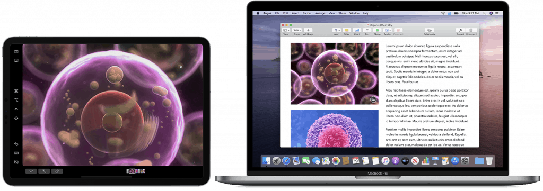
Task: Click the Text toolbar button
Action: click(367, 30)
